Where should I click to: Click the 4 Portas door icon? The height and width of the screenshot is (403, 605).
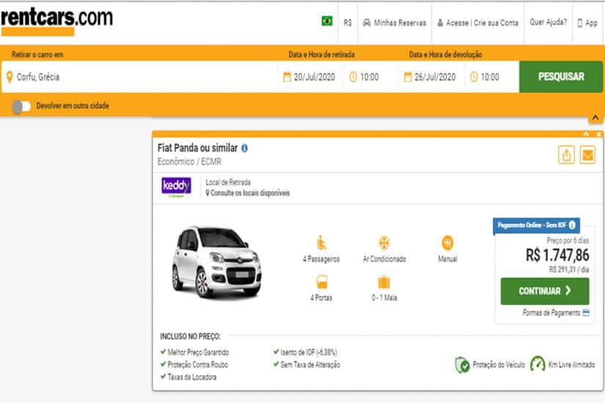click(x=321, y=282)
